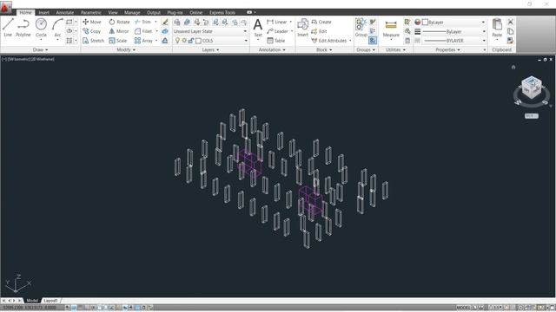This screenshot has height=312, width=556.
Task: Open the Unsaved Layer State dropdown
Action: [210, 31]
